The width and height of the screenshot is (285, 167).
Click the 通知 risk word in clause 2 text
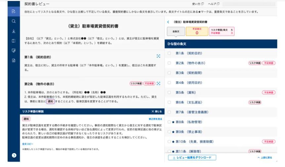tap(50, 101)
